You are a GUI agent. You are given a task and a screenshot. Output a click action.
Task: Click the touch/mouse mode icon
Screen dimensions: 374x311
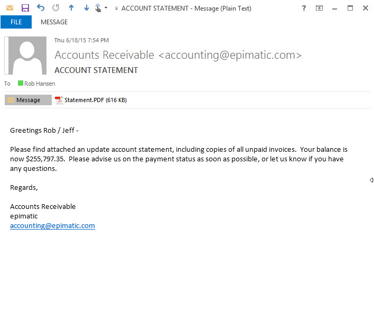coord(98,8)
